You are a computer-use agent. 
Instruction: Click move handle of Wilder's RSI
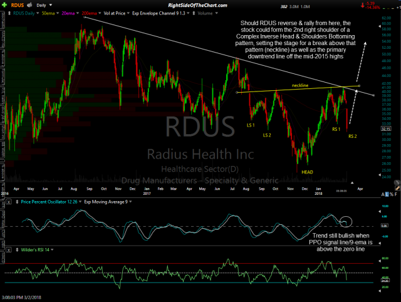17,249
